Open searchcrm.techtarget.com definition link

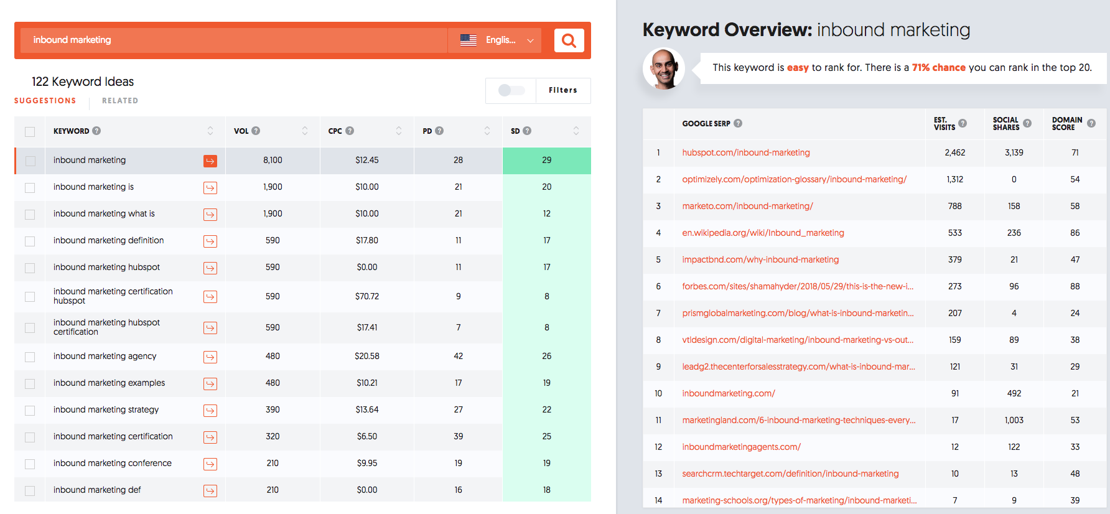point(790,474)
